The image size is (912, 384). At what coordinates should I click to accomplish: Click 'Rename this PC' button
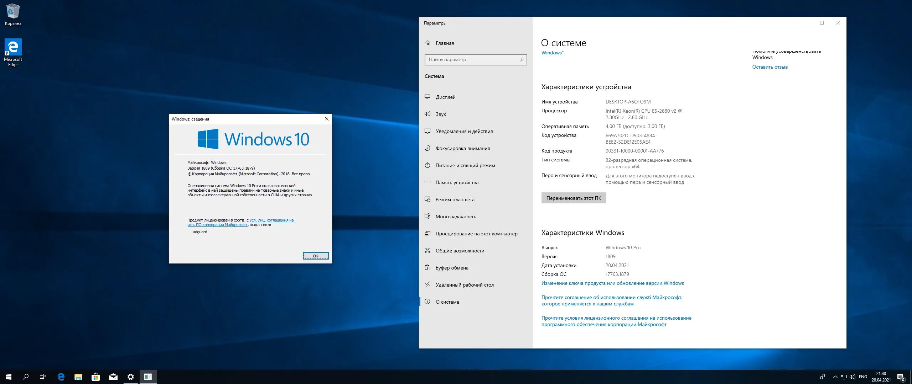point(572,197)
